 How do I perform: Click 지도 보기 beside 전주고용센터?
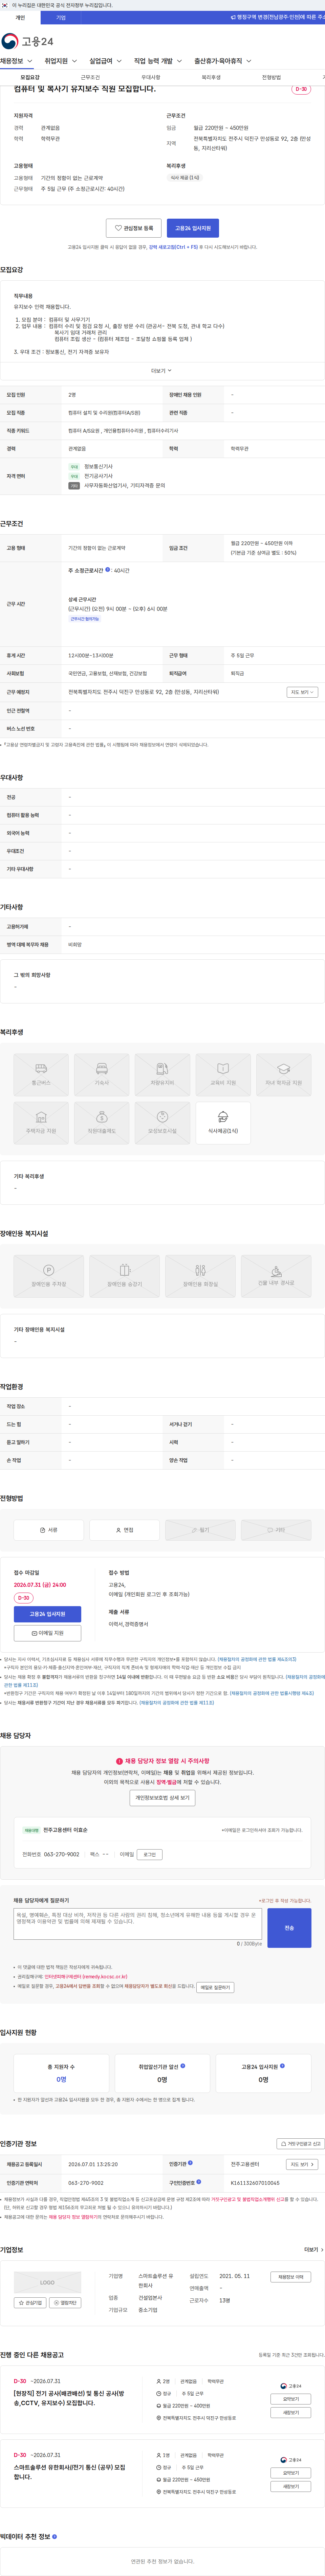pyautogui.click(x=302, y=2164)
